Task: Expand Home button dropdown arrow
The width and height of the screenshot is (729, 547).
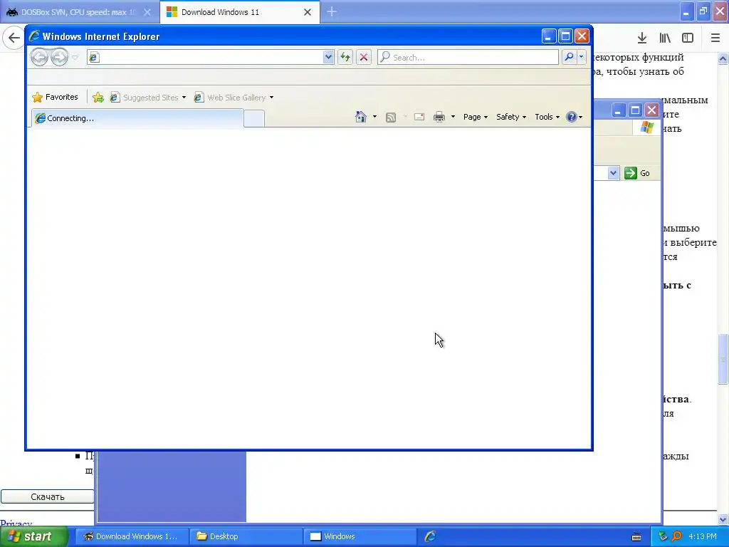Action: click(x=374, y=117)
